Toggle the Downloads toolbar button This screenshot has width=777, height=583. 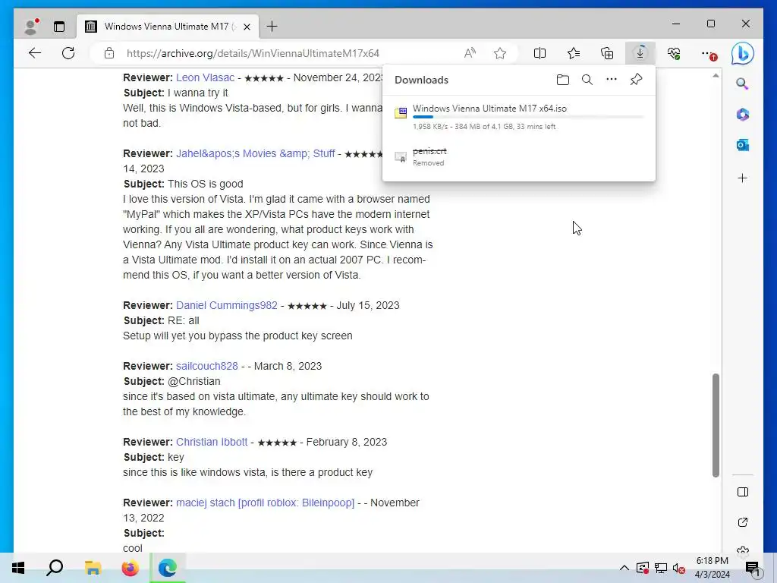640,53
